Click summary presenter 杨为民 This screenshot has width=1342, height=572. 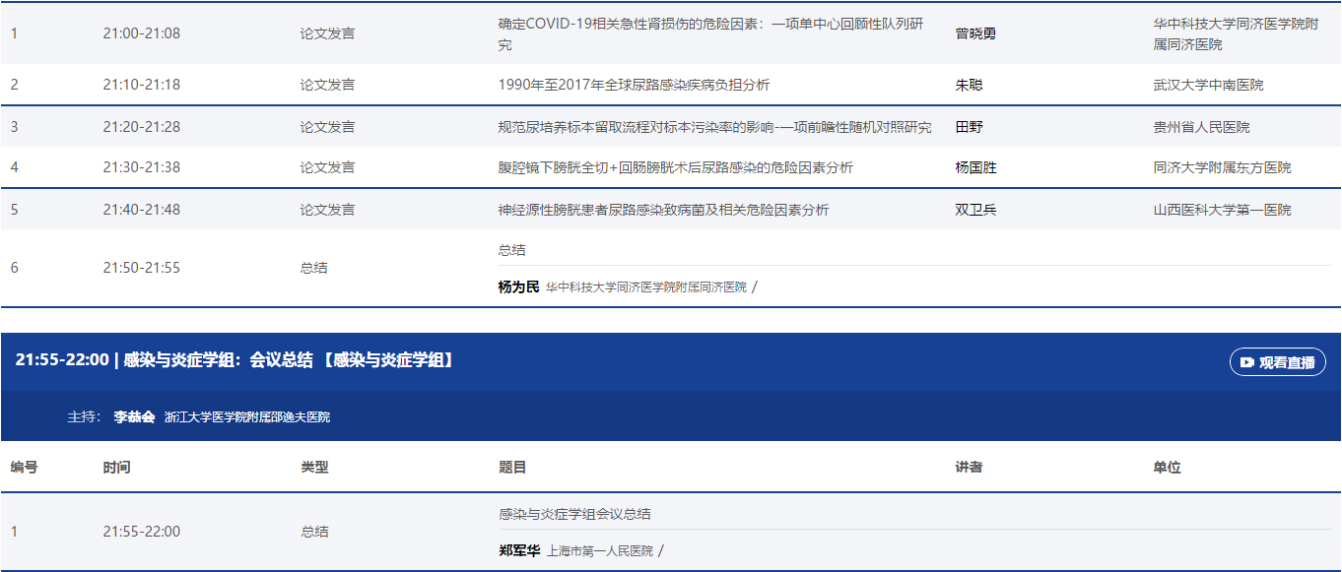click(x=518, y=287)
